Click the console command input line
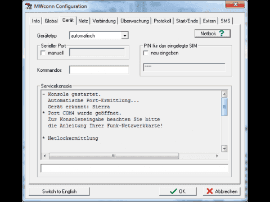Screen dimensions: 270x202 [134, 168]
